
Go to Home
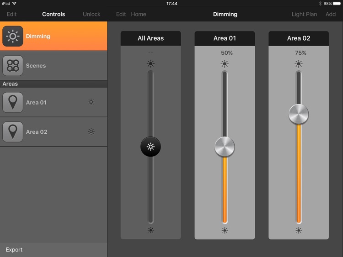139,14
